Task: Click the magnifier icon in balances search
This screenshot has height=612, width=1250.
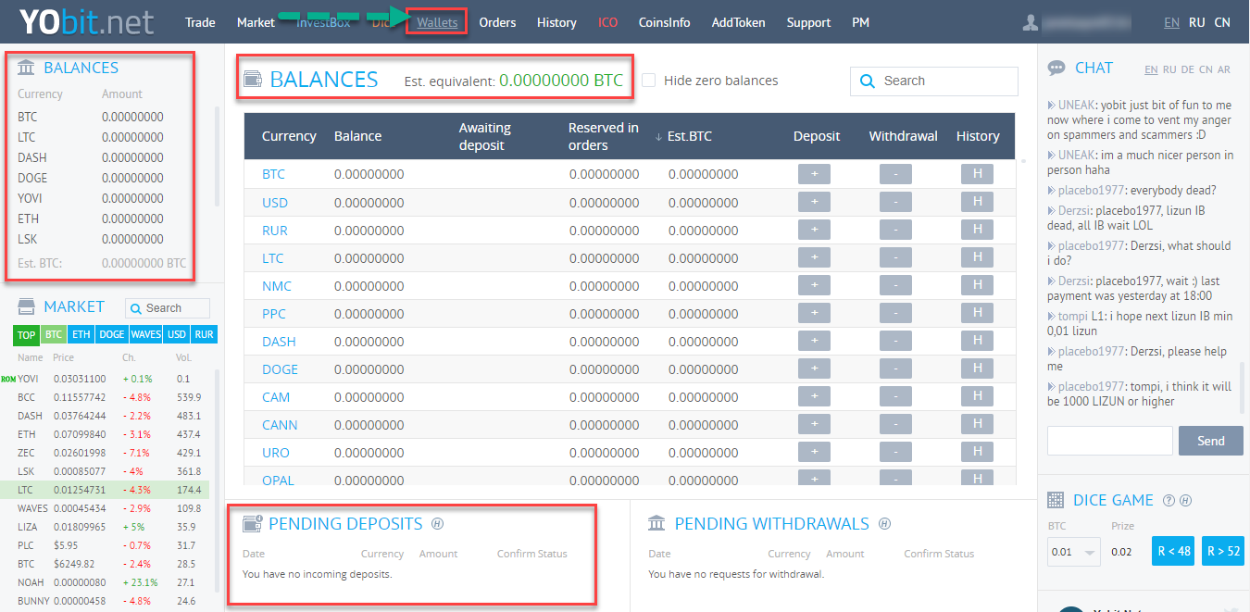Action: [868, 81]
